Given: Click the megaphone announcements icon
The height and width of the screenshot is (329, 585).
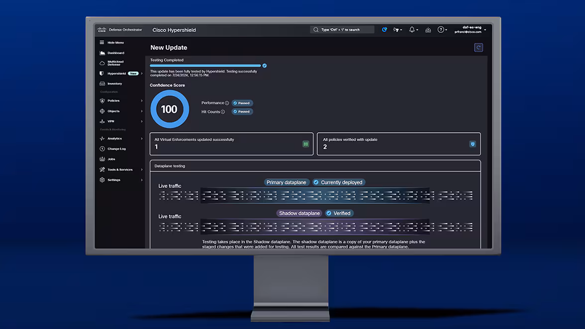Looking at the screenshot, I should tap(396, 29).
